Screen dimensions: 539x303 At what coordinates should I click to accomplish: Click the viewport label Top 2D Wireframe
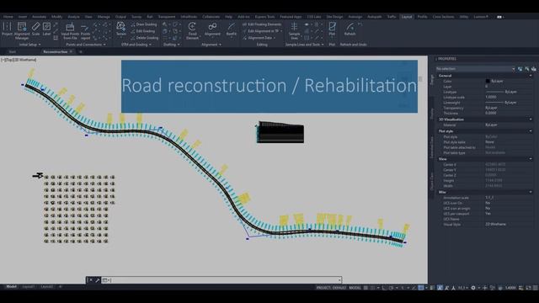coord(19,60)
